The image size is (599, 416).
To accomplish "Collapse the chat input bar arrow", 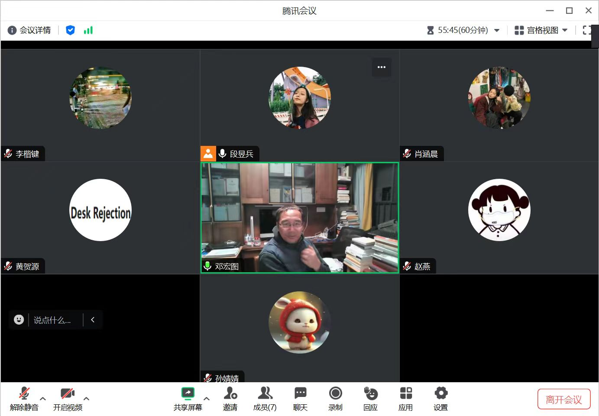I will point(93,320).
